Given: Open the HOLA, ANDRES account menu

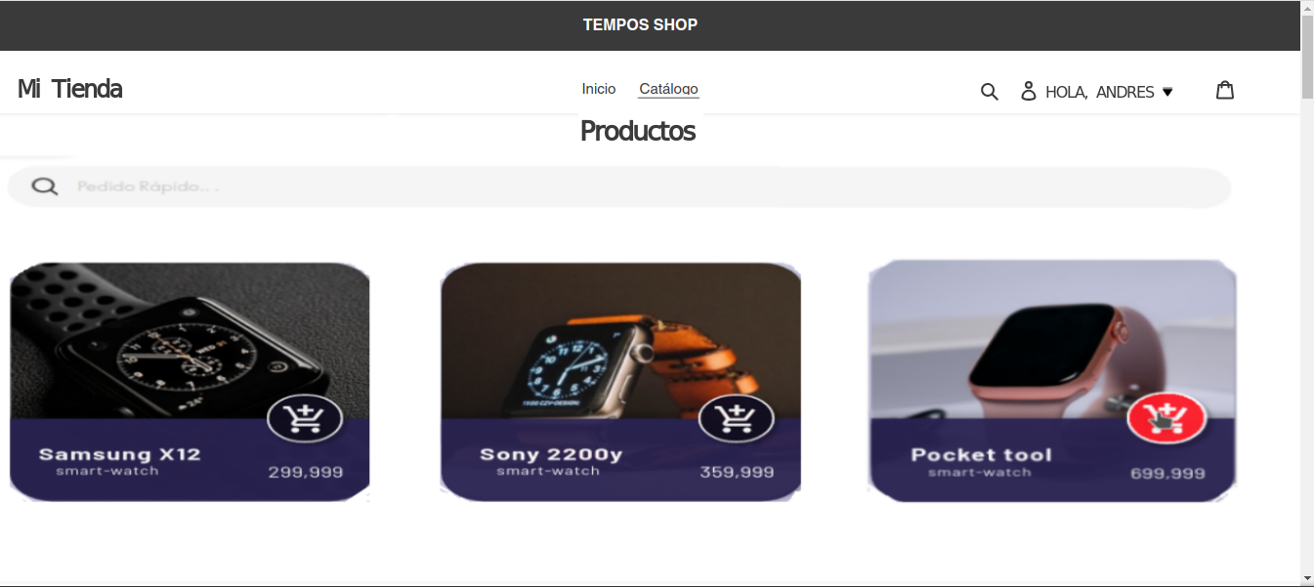Looking at the screenshot, I should tap(1100, 92).
